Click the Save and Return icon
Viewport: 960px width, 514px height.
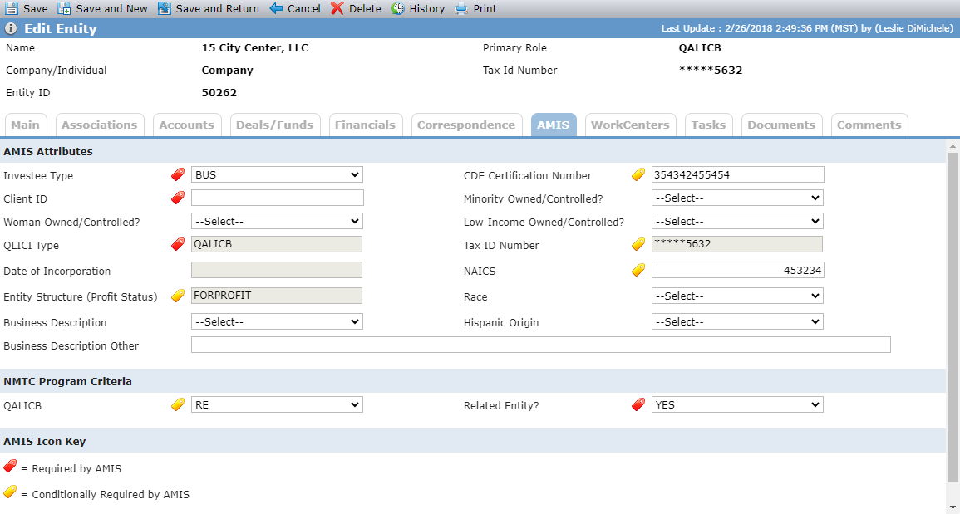164,8
